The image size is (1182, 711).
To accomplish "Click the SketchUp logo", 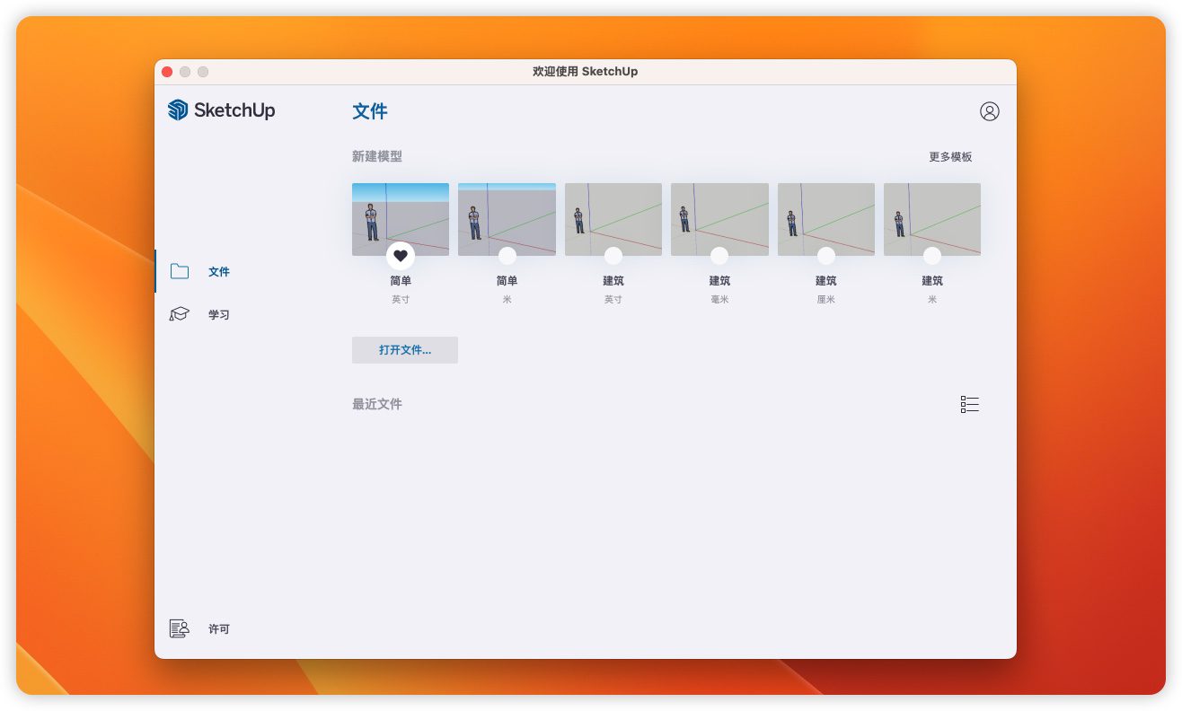I will click(221, 110).
